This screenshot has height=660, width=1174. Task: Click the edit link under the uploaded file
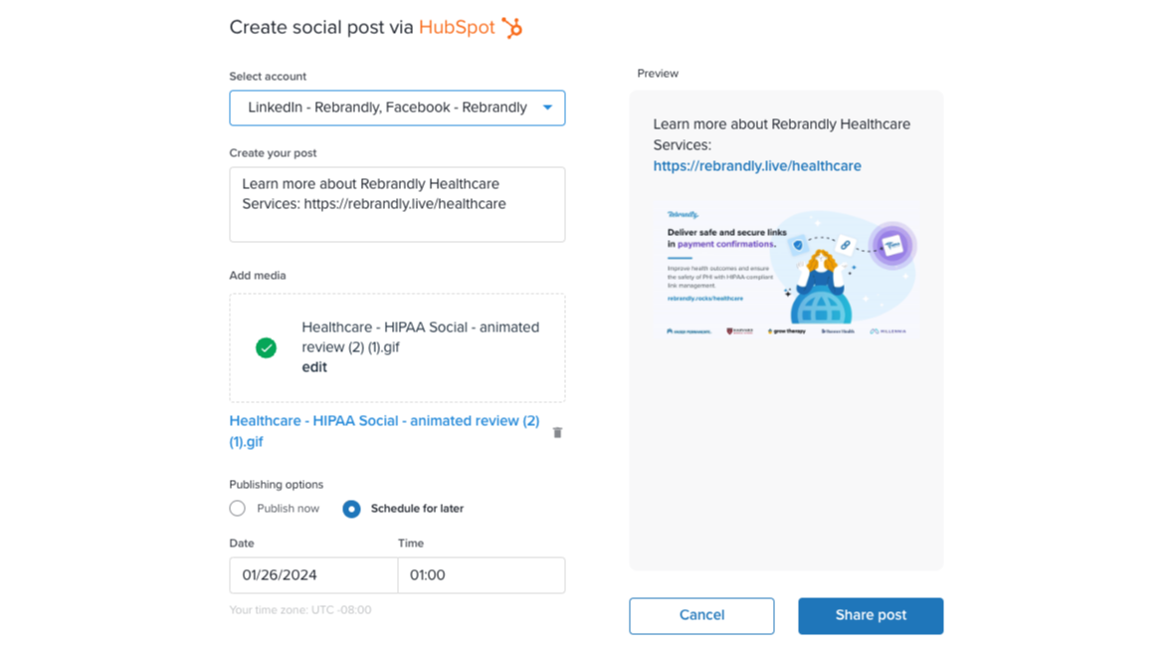[x=314, y=367]
